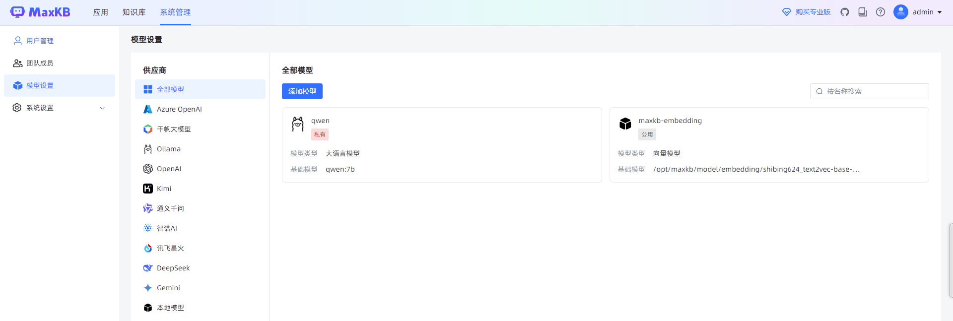Select the Gemini provider icon
Viewport: 953px width, 321px height.
click(147, 288)
